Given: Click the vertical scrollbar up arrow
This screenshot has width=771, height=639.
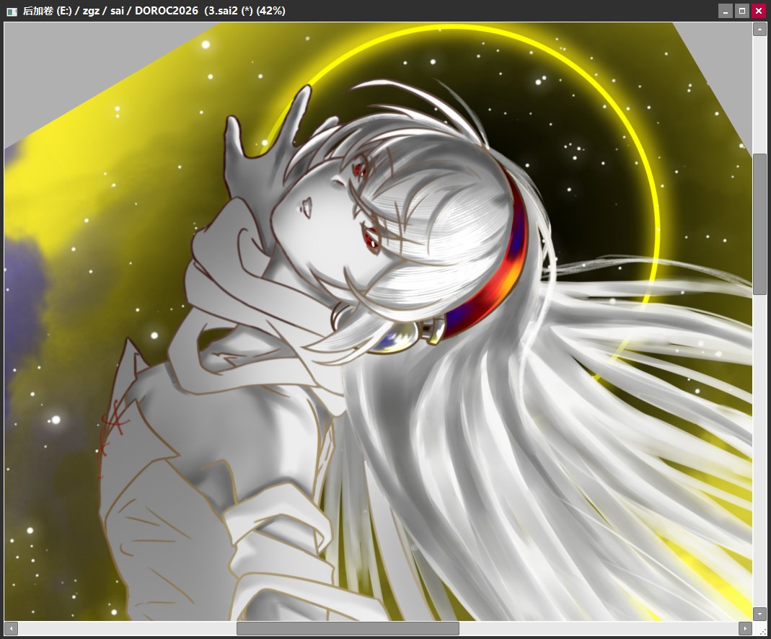Looking at the screenshot, I should (759, 30).
